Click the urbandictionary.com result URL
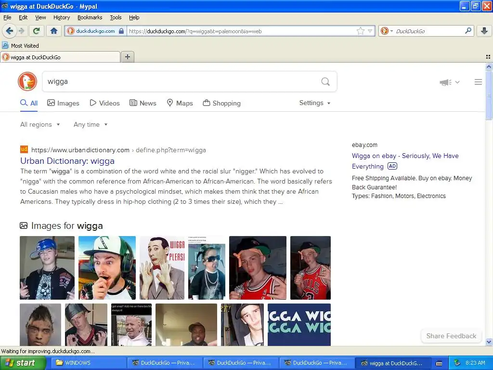Viewport: 493px width, 370px height. 118,150
